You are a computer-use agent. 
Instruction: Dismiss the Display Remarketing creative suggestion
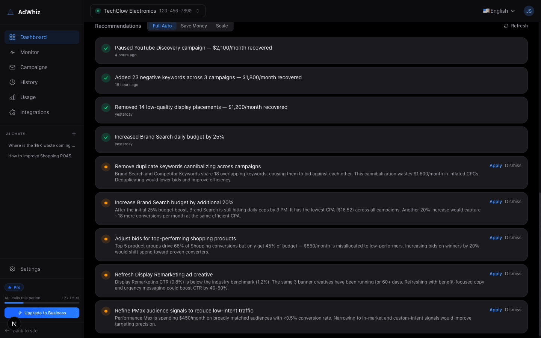pos(513,273)
